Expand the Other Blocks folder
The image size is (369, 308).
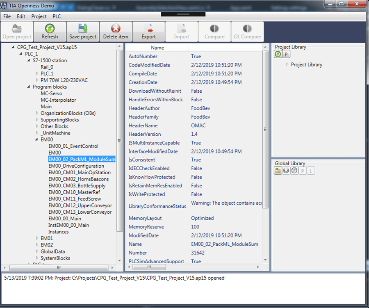click(x=37, y=126)
